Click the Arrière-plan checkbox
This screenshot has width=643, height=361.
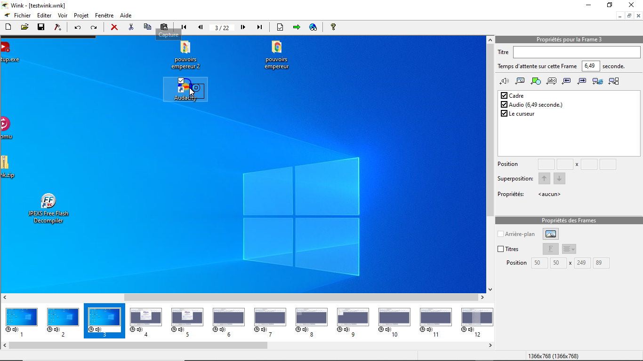[x=501, y=234]
